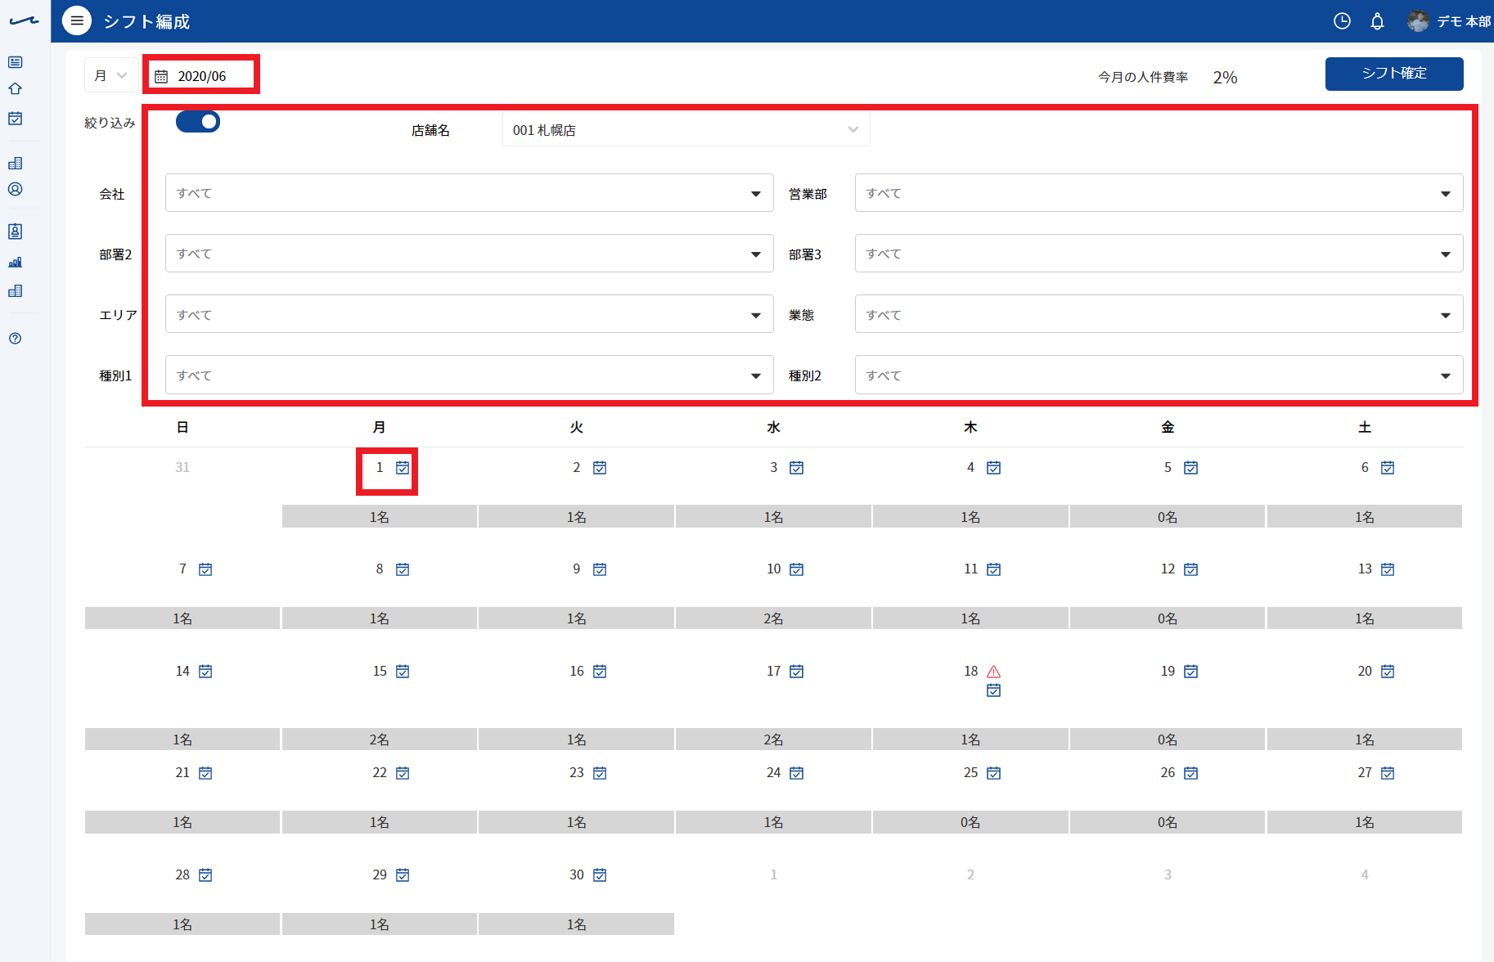Open the clock history icon
This screenshot has width=1494, height=962.
[1342, 21]
